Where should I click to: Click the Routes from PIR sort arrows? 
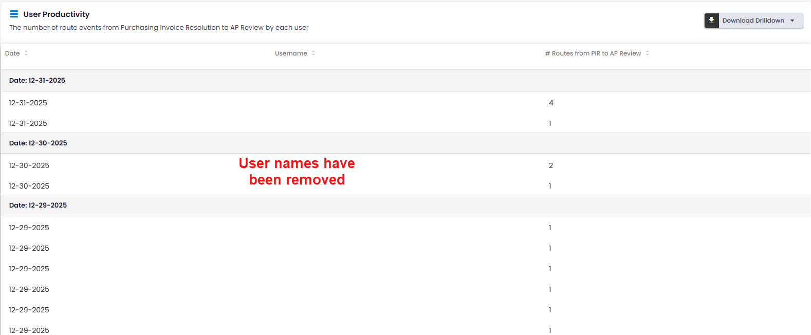648,53
